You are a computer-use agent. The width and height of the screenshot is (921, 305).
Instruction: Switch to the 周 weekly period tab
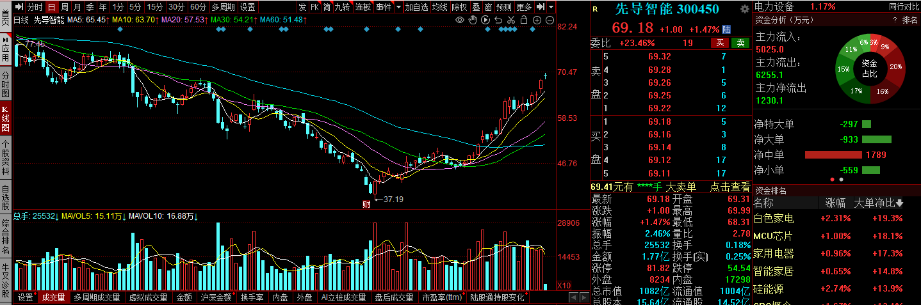[65, 7]
